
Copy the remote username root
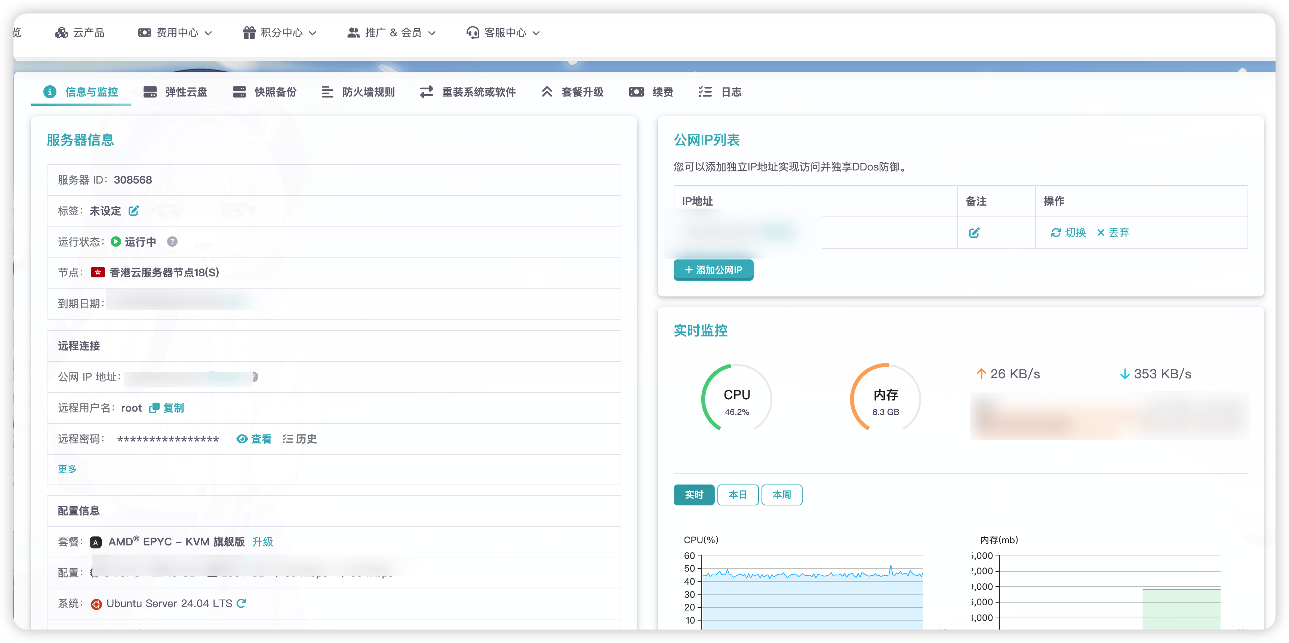coord(167,408)
